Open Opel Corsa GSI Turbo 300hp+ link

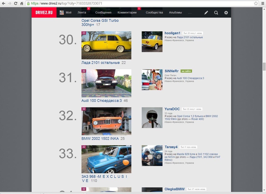(100, 22)
